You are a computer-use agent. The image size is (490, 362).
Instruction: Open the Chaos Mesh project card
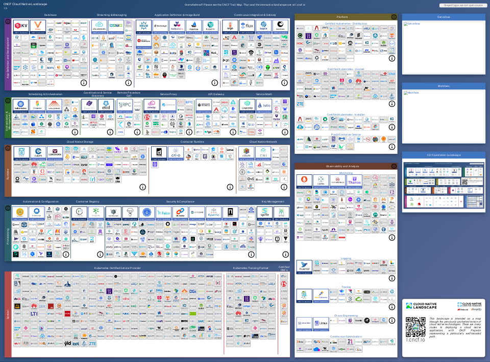(x=304, y=325)
